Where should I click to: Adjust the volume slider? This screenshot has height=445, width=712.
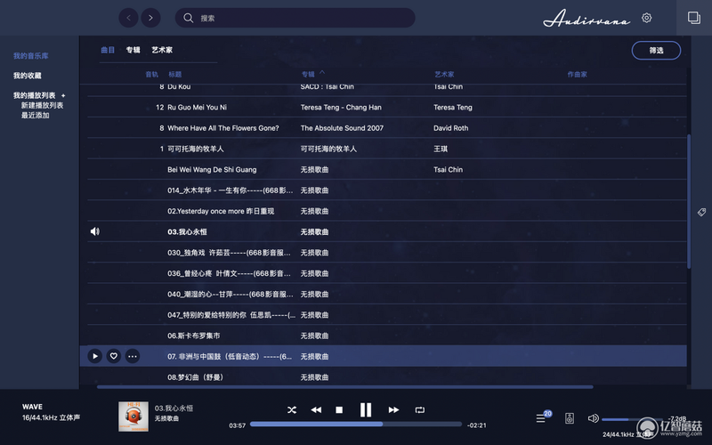click(632, 419)
